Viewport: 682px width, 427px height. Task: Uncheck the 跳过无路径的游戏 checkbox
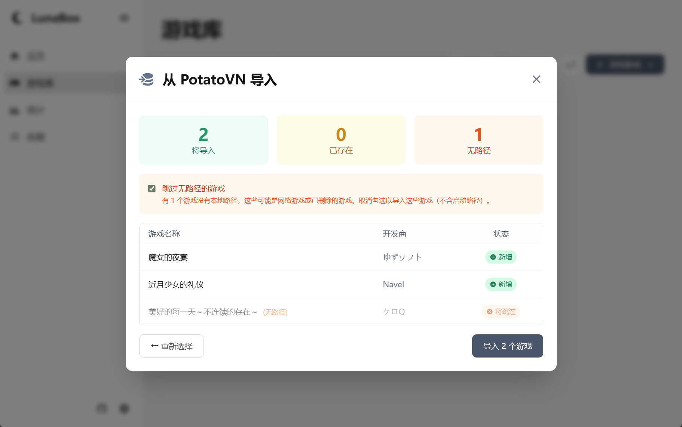tap(152, 189)
